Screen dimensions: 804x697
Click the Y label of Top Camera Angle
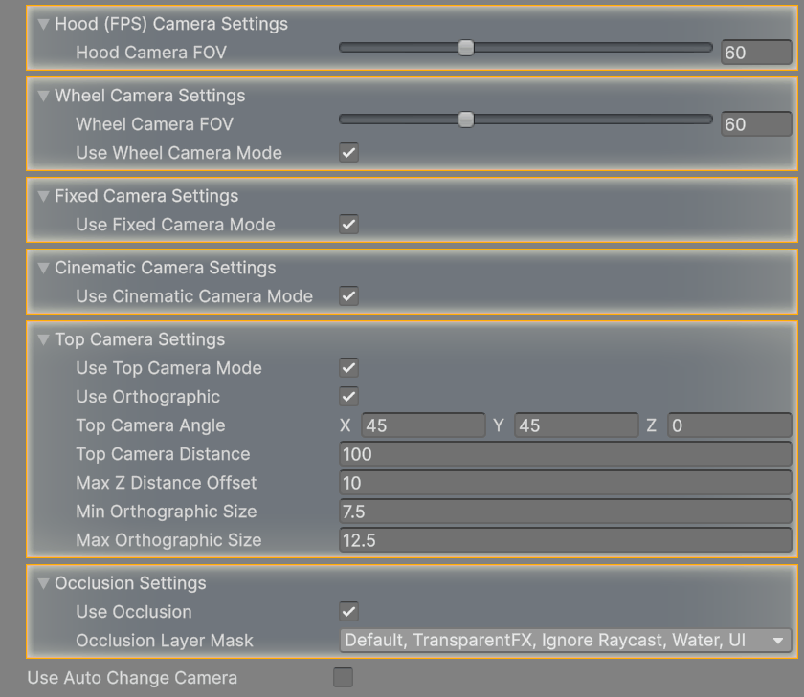[x=499, y=425]
